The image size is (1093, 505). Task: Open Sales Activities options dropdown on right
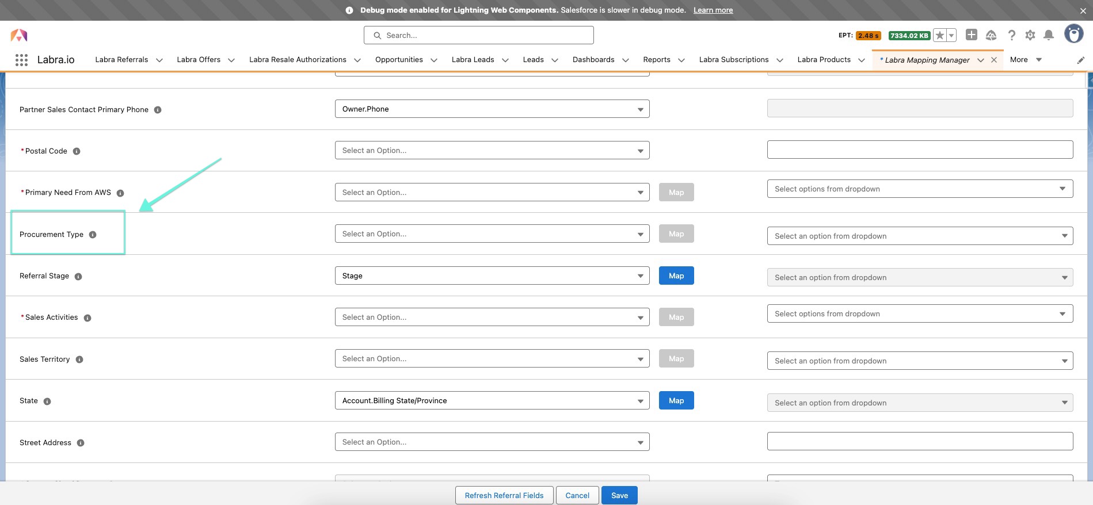click(920, 313)
